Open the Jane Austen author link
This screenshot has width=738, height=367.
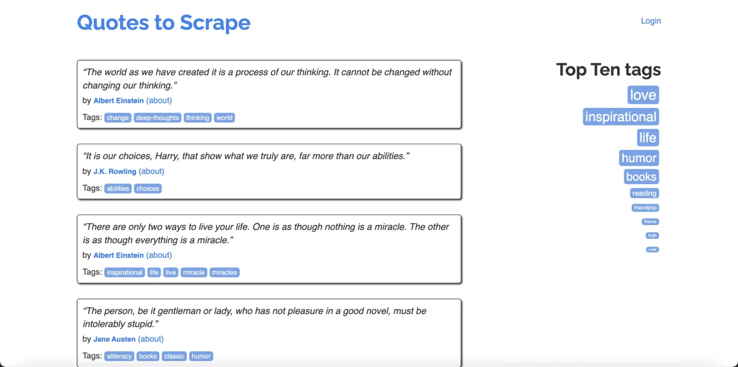[x=114, y=339]
